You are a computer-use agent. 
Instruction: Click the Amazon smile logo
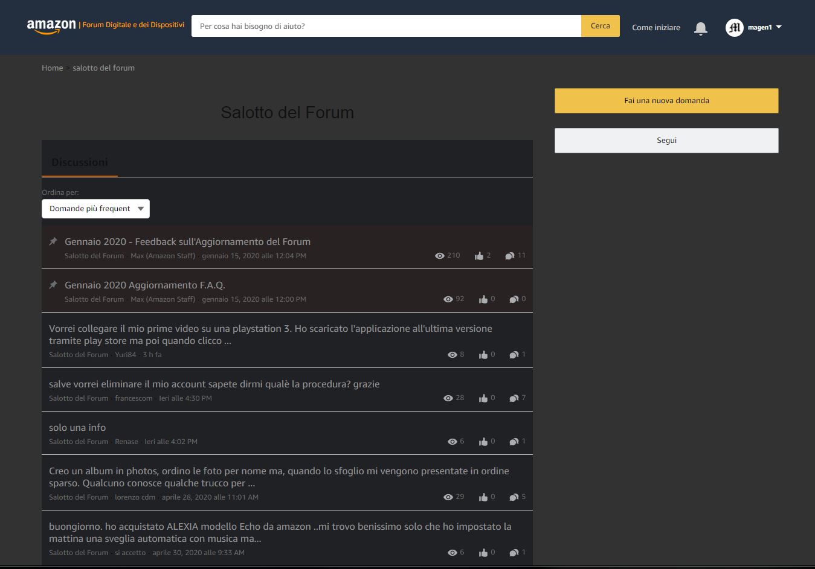click(48, 25)
